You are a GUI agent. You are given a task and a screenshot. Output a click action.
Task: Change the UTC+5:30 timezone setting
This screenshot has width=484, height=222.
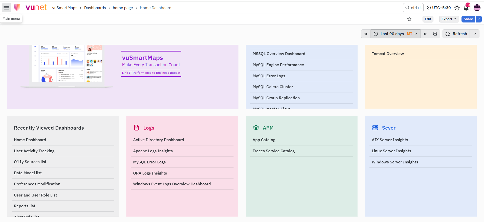pyautogui.click(x=439, y=8)
